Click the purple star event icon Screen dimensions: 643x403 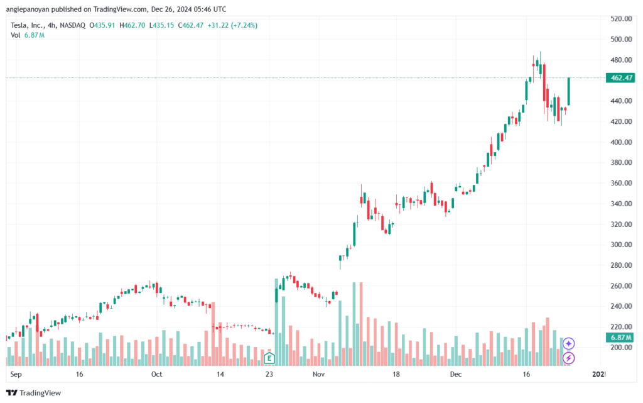point(568,343)
